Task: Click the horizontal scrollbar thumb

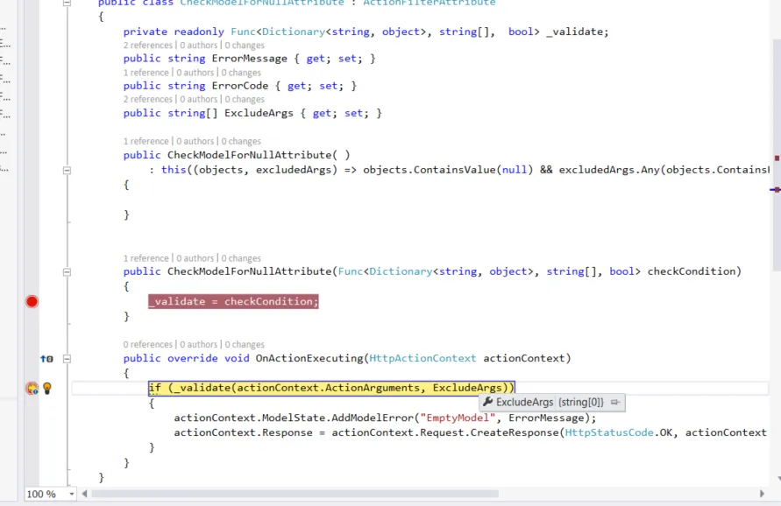Action: 295,494
